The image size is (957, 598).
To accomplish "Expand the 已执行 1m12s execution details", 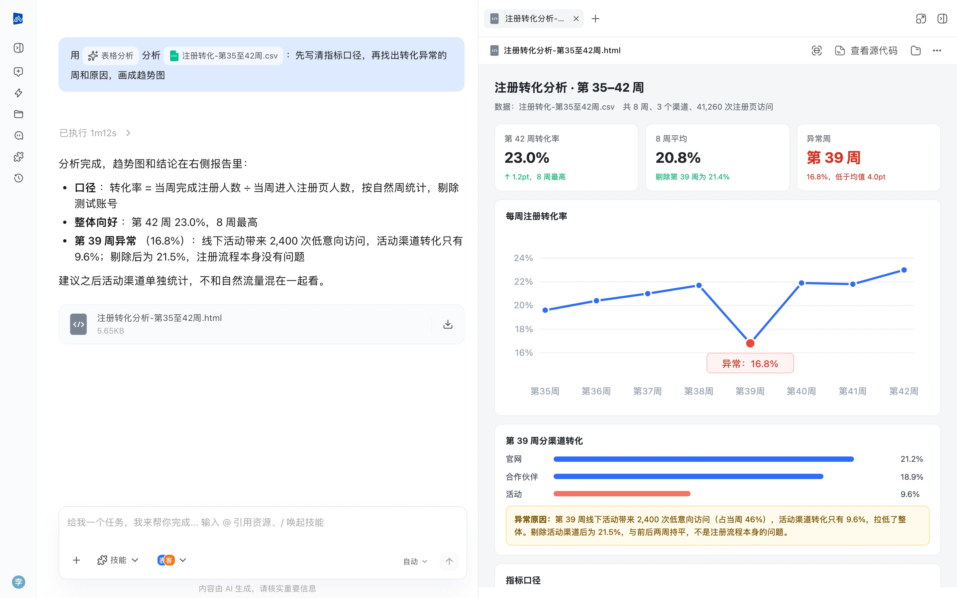I will click(95, 133).
